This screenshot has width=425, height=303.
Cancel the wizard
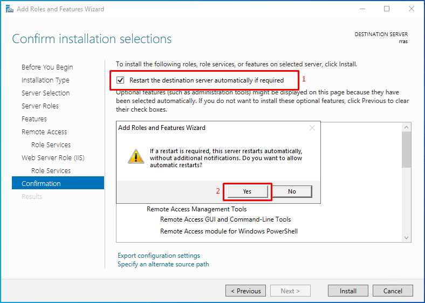click(393, 291)
